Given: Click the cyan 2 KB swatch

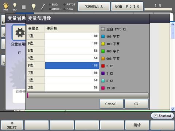Looking at the screenshot, I should click(x=103, y=81).
